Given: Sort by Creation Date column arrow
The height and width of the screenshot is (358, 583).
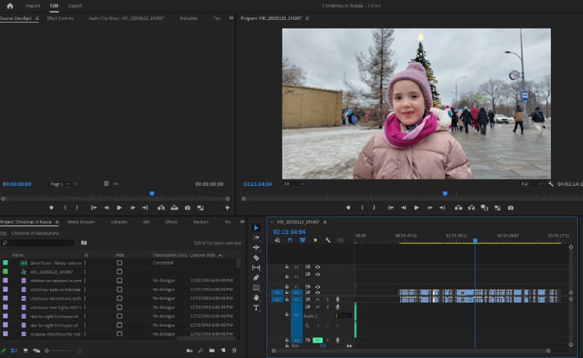Looking at the screenshot, I should click(221, 255).
